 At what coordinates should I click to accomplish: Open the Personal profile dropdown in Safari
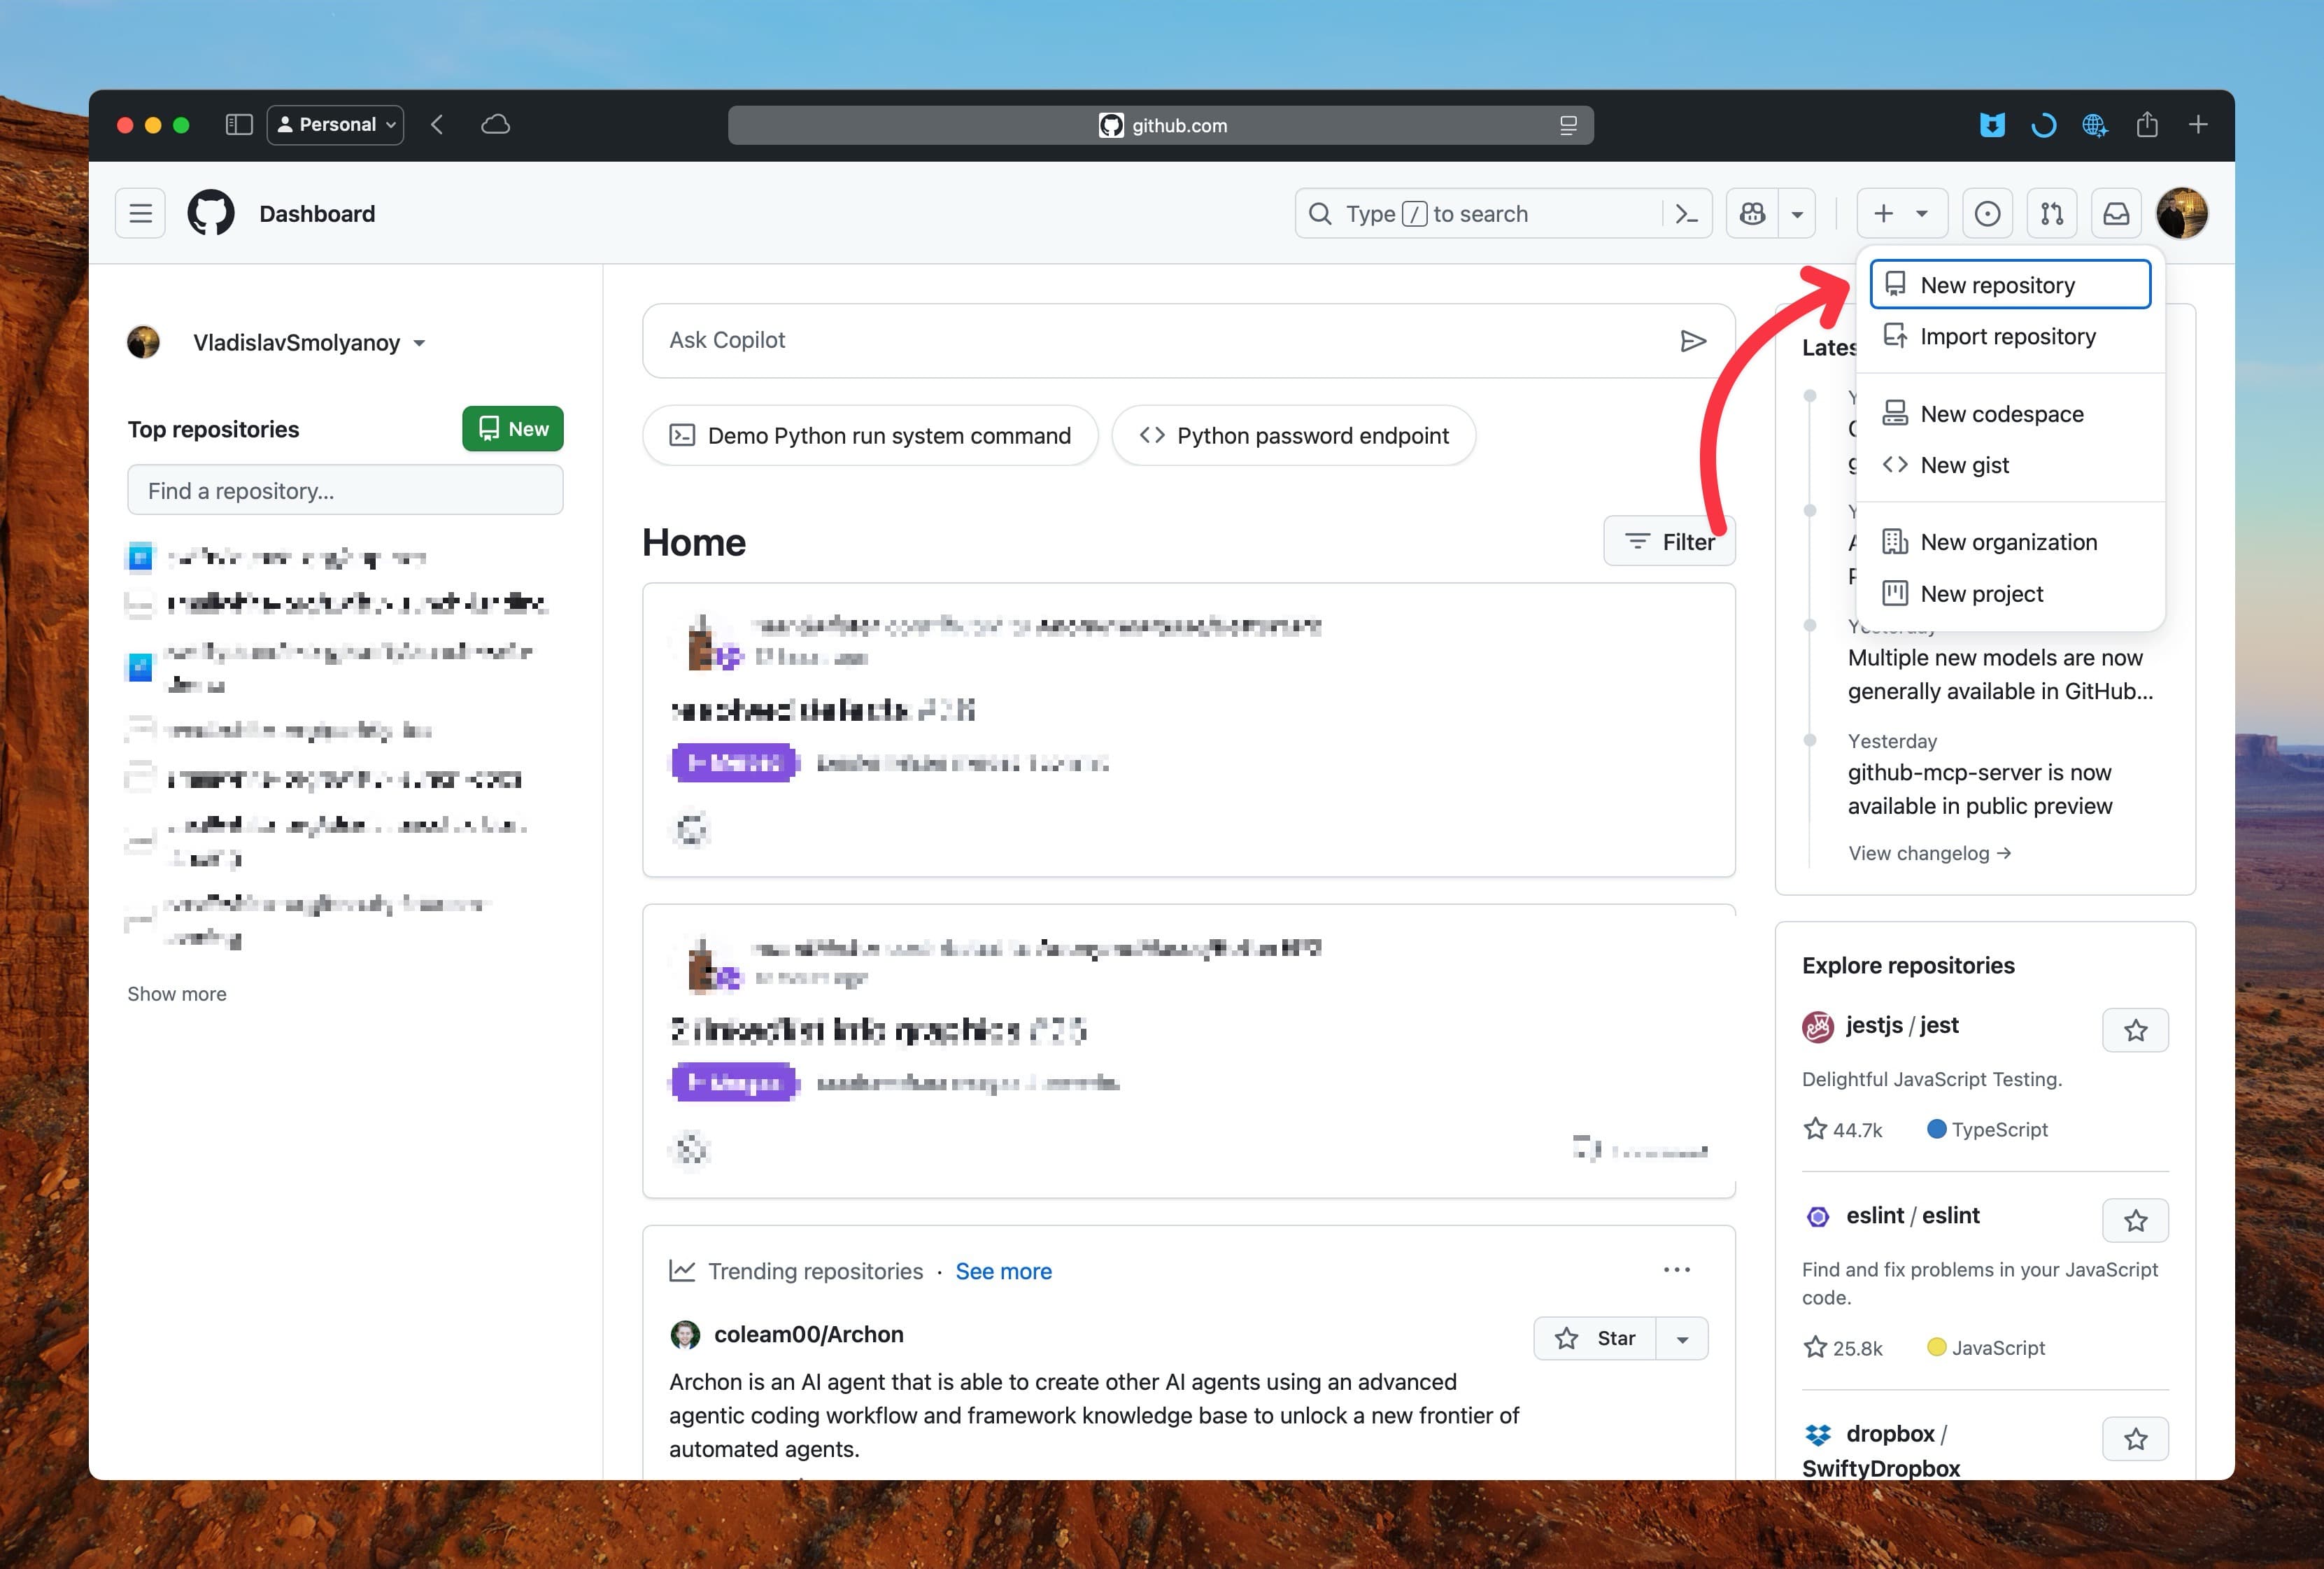[335, 125]
